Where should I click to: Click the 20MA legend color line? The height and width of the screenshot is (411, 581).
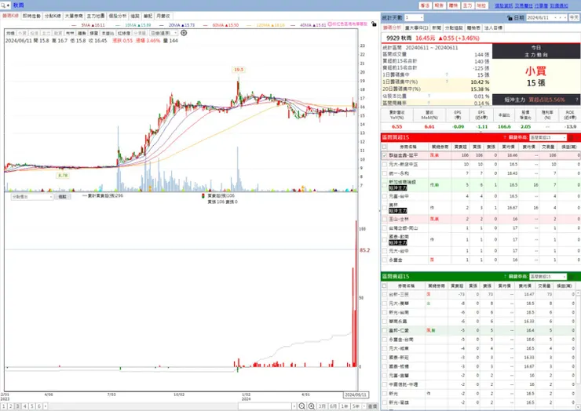point(162,25)
